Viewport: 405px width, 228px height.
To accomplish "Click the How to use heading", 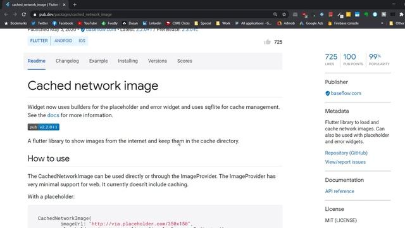I will (49, 158).
